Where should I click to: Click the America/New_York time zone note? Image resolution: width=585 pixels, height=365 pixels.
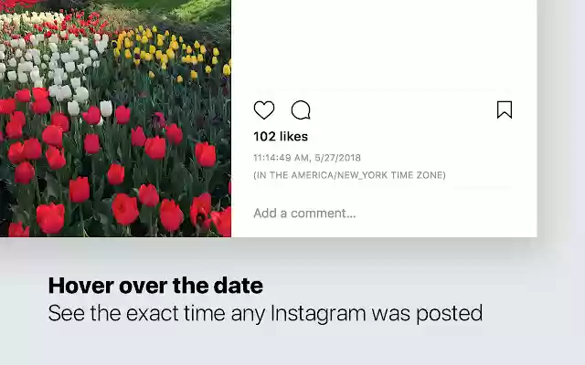[x=349, y=175]
